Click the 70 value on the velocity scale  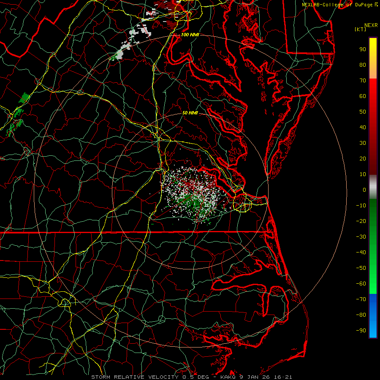363,81
